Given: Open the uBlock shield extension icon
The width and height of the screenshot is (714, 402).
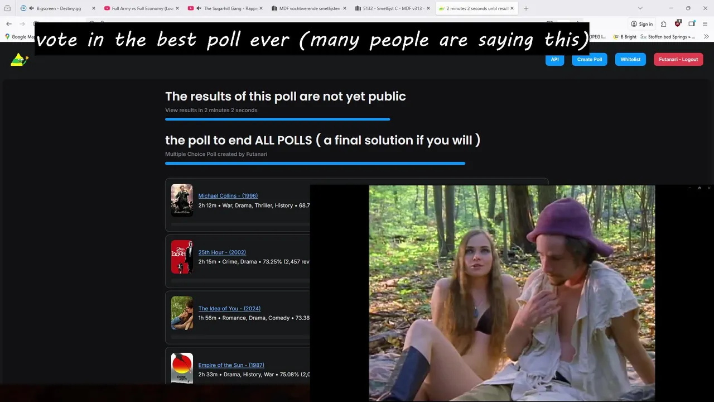Looking at the screenshot, I should 678,23.
